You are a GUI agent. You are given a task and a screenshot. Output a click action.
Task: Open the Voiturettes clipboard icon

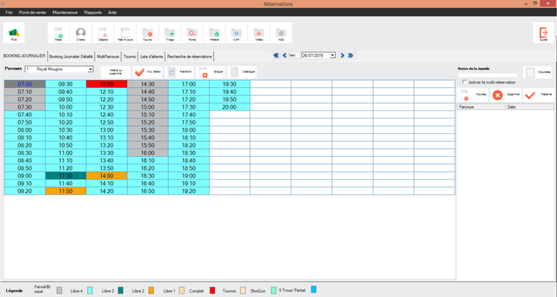530,72
